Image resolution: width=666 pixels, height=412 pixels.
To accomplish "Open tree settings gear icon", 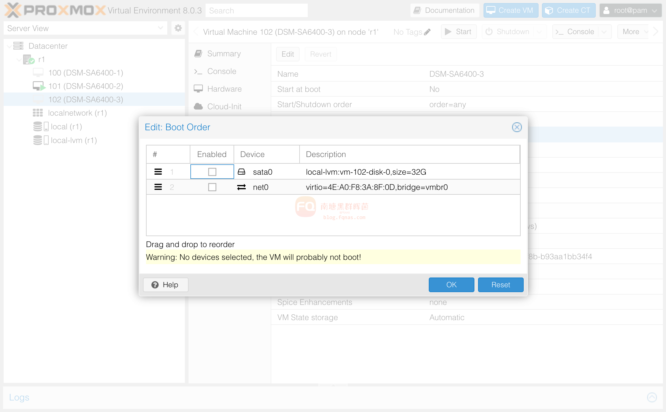I will tap(178, 28).
